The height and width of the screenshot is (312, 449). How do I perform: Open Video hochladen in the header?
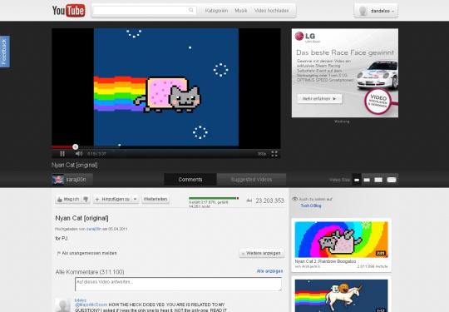point(271,11)
